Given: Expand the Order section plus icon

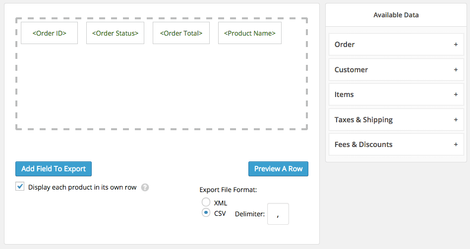Looking at the screenshot, I should (x=456, y=45).
